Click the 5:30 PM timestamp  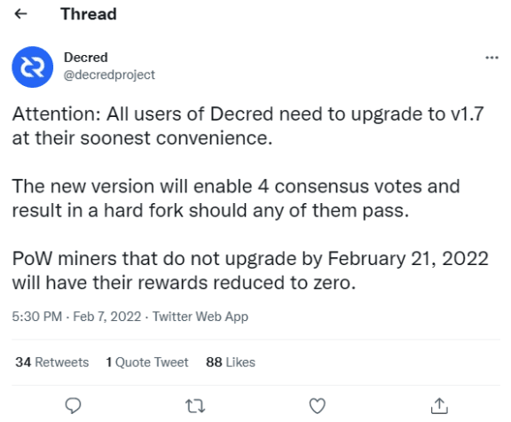tap(37, 316)
